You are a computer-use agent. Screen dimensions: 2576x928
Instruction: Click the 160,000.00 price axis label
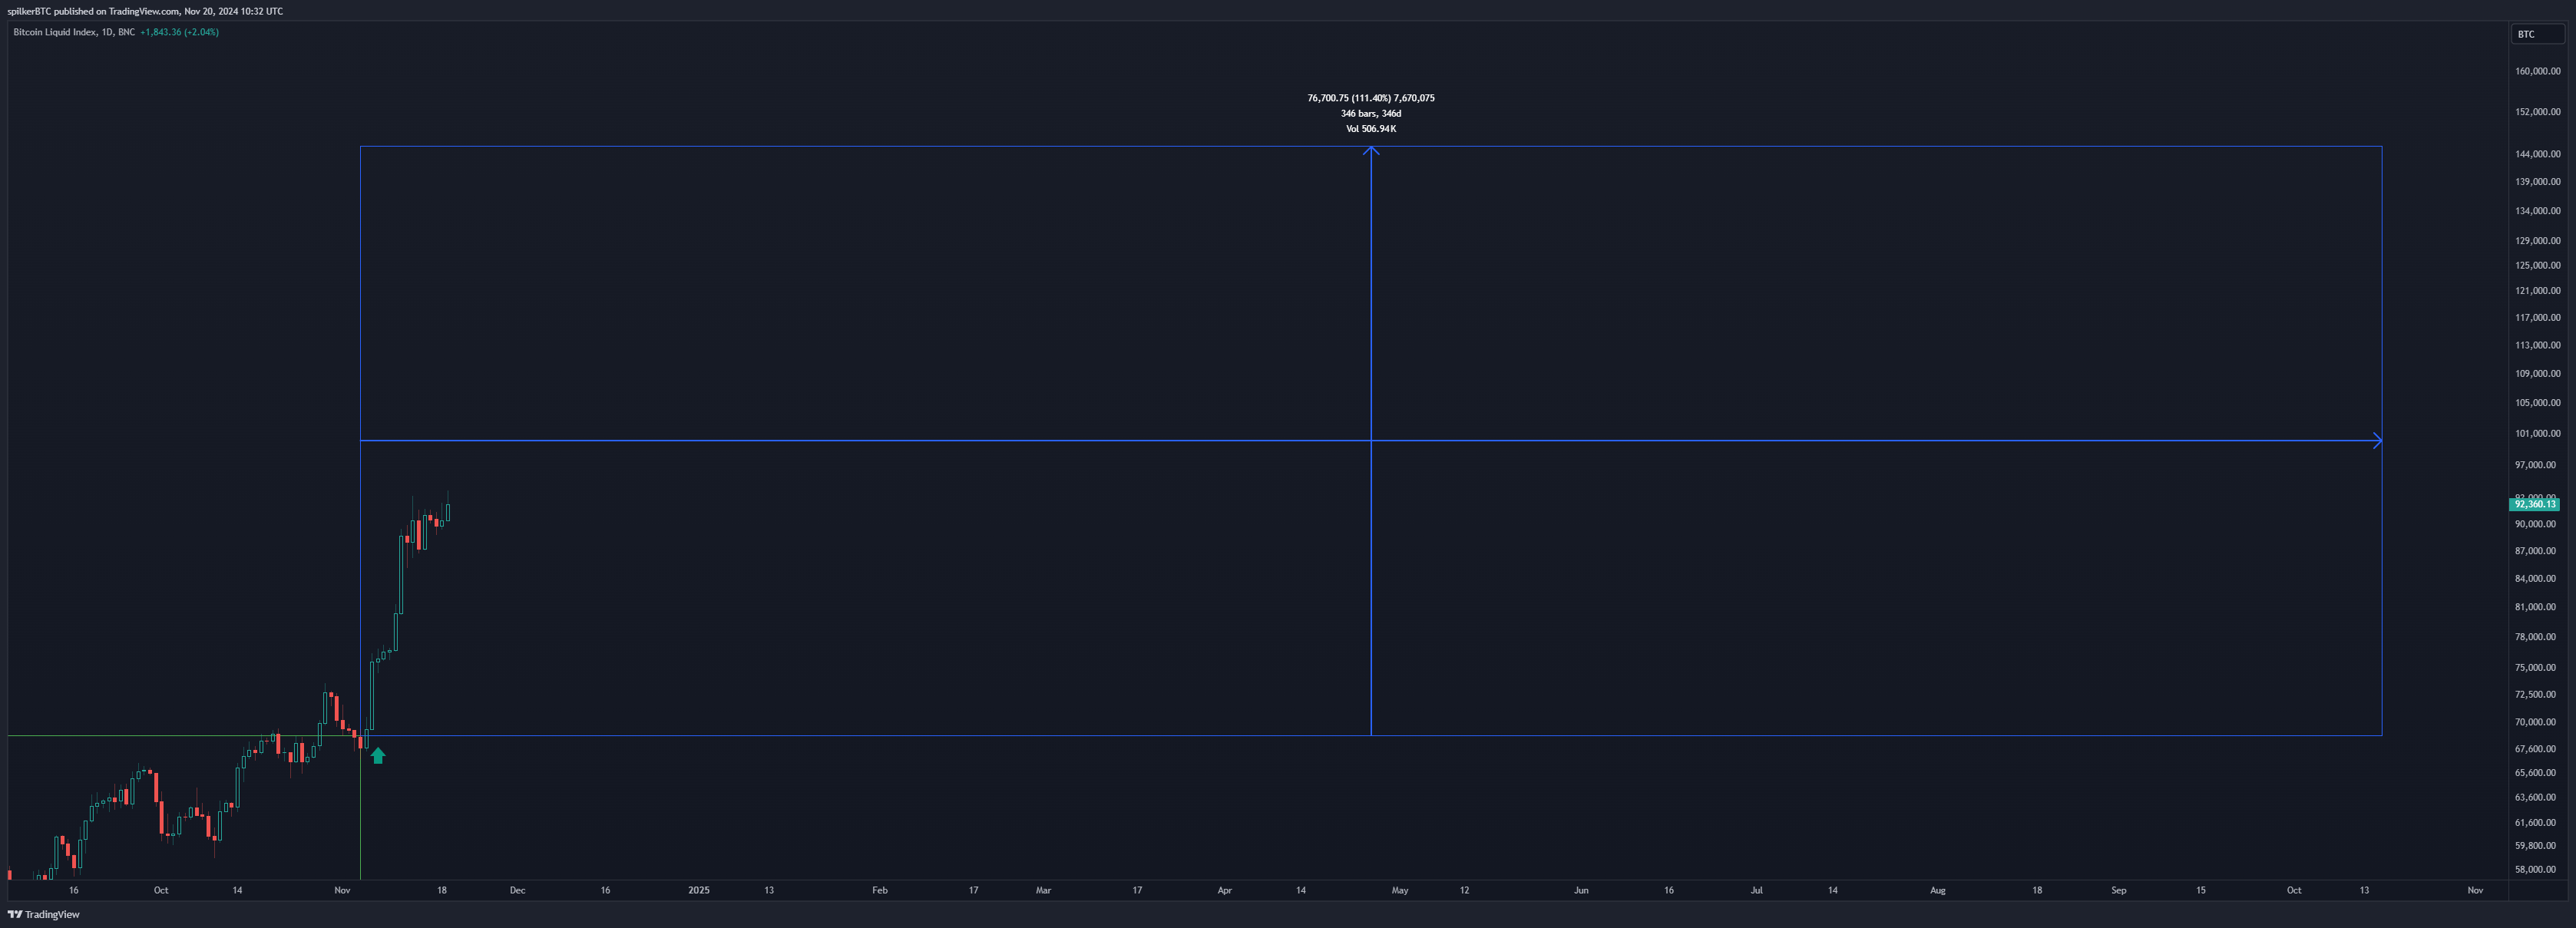click(2538, 71)
